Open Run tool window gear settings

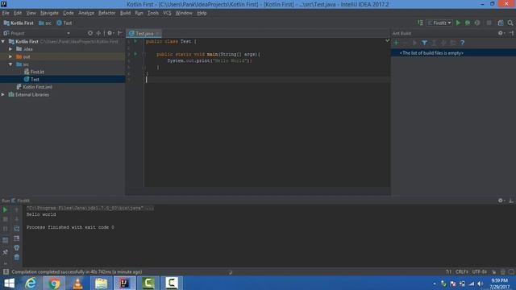501,201
